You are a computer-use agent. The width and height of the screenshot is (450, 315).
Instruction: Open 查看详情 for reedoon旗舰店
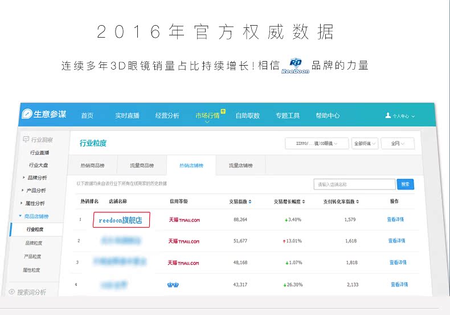395,219
